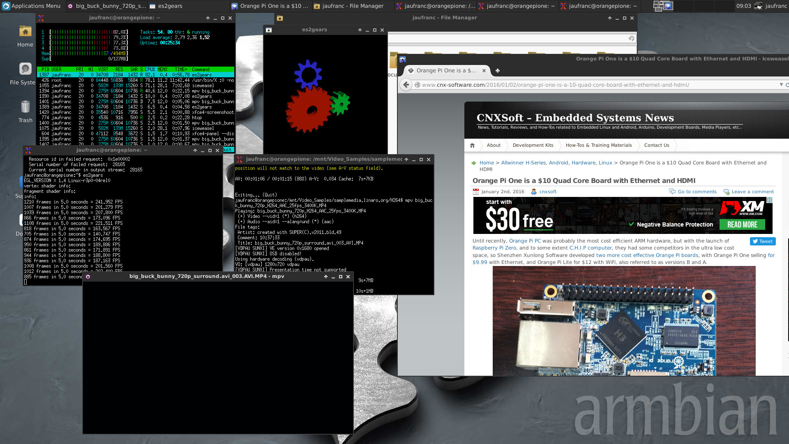789x444 pixels.
Task: Click the Linux breadcrumb link
Action: coord(605,163)
